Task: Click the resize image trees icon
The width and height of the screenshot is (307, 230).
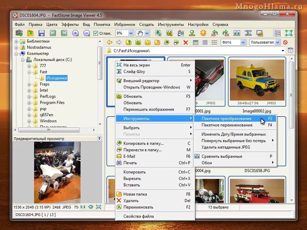Action: point(158,33)
